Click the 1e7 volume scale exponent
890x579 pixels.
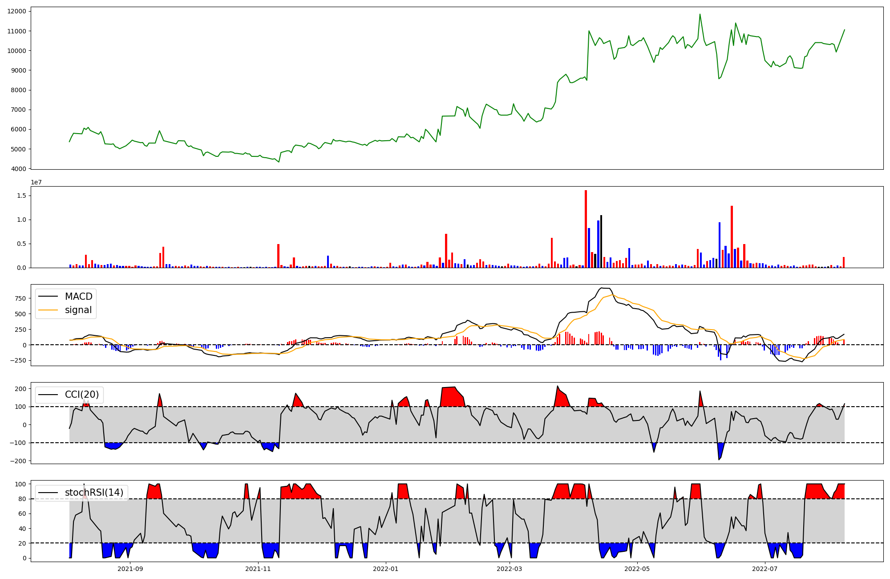tap(36, 182)
